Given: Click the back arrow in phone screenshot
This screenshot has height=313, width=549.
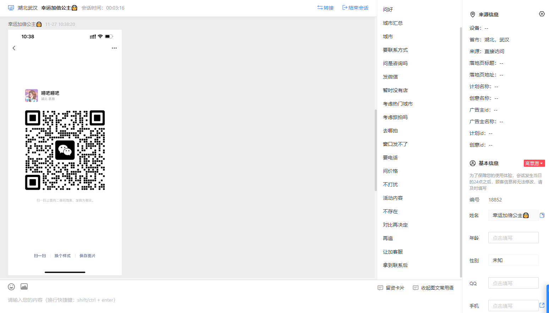Looking at the screenshot, I should coord(14,48).
